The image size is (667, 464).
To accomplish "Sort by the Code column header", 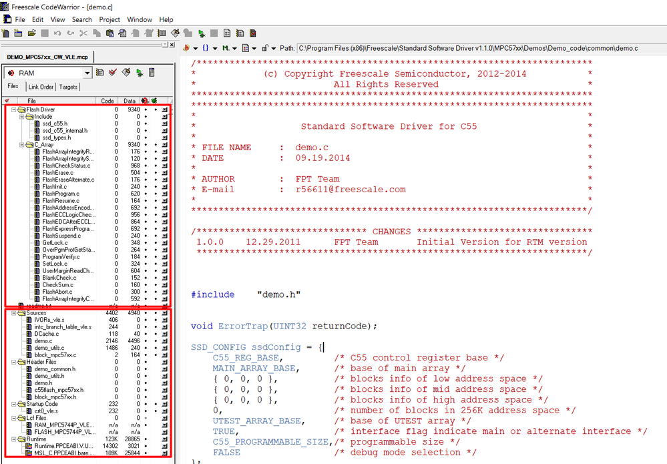I will tap(107, 101).
